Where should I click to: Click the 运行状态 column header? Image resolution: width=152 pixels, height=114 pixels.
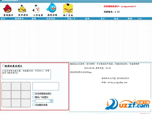[51, 19]
